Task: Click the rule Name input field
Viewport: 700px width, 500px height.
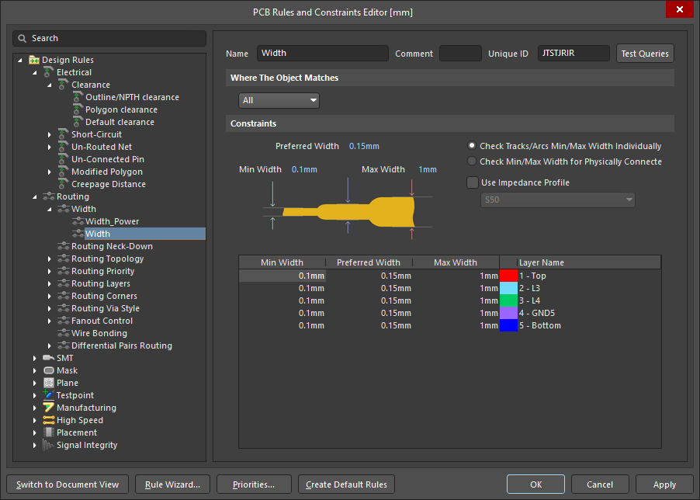Action: [322, 54]
